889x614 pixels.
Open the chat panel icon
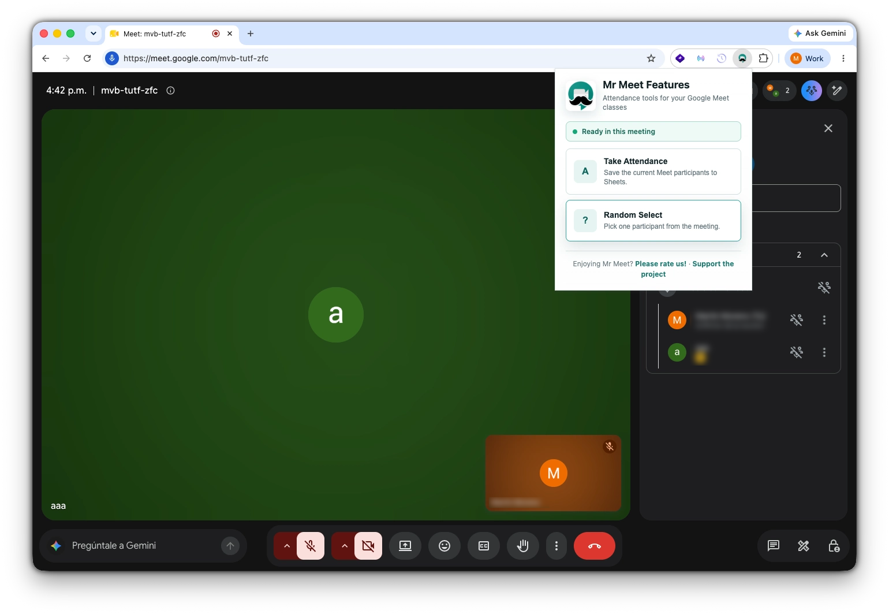coord(774,546)
